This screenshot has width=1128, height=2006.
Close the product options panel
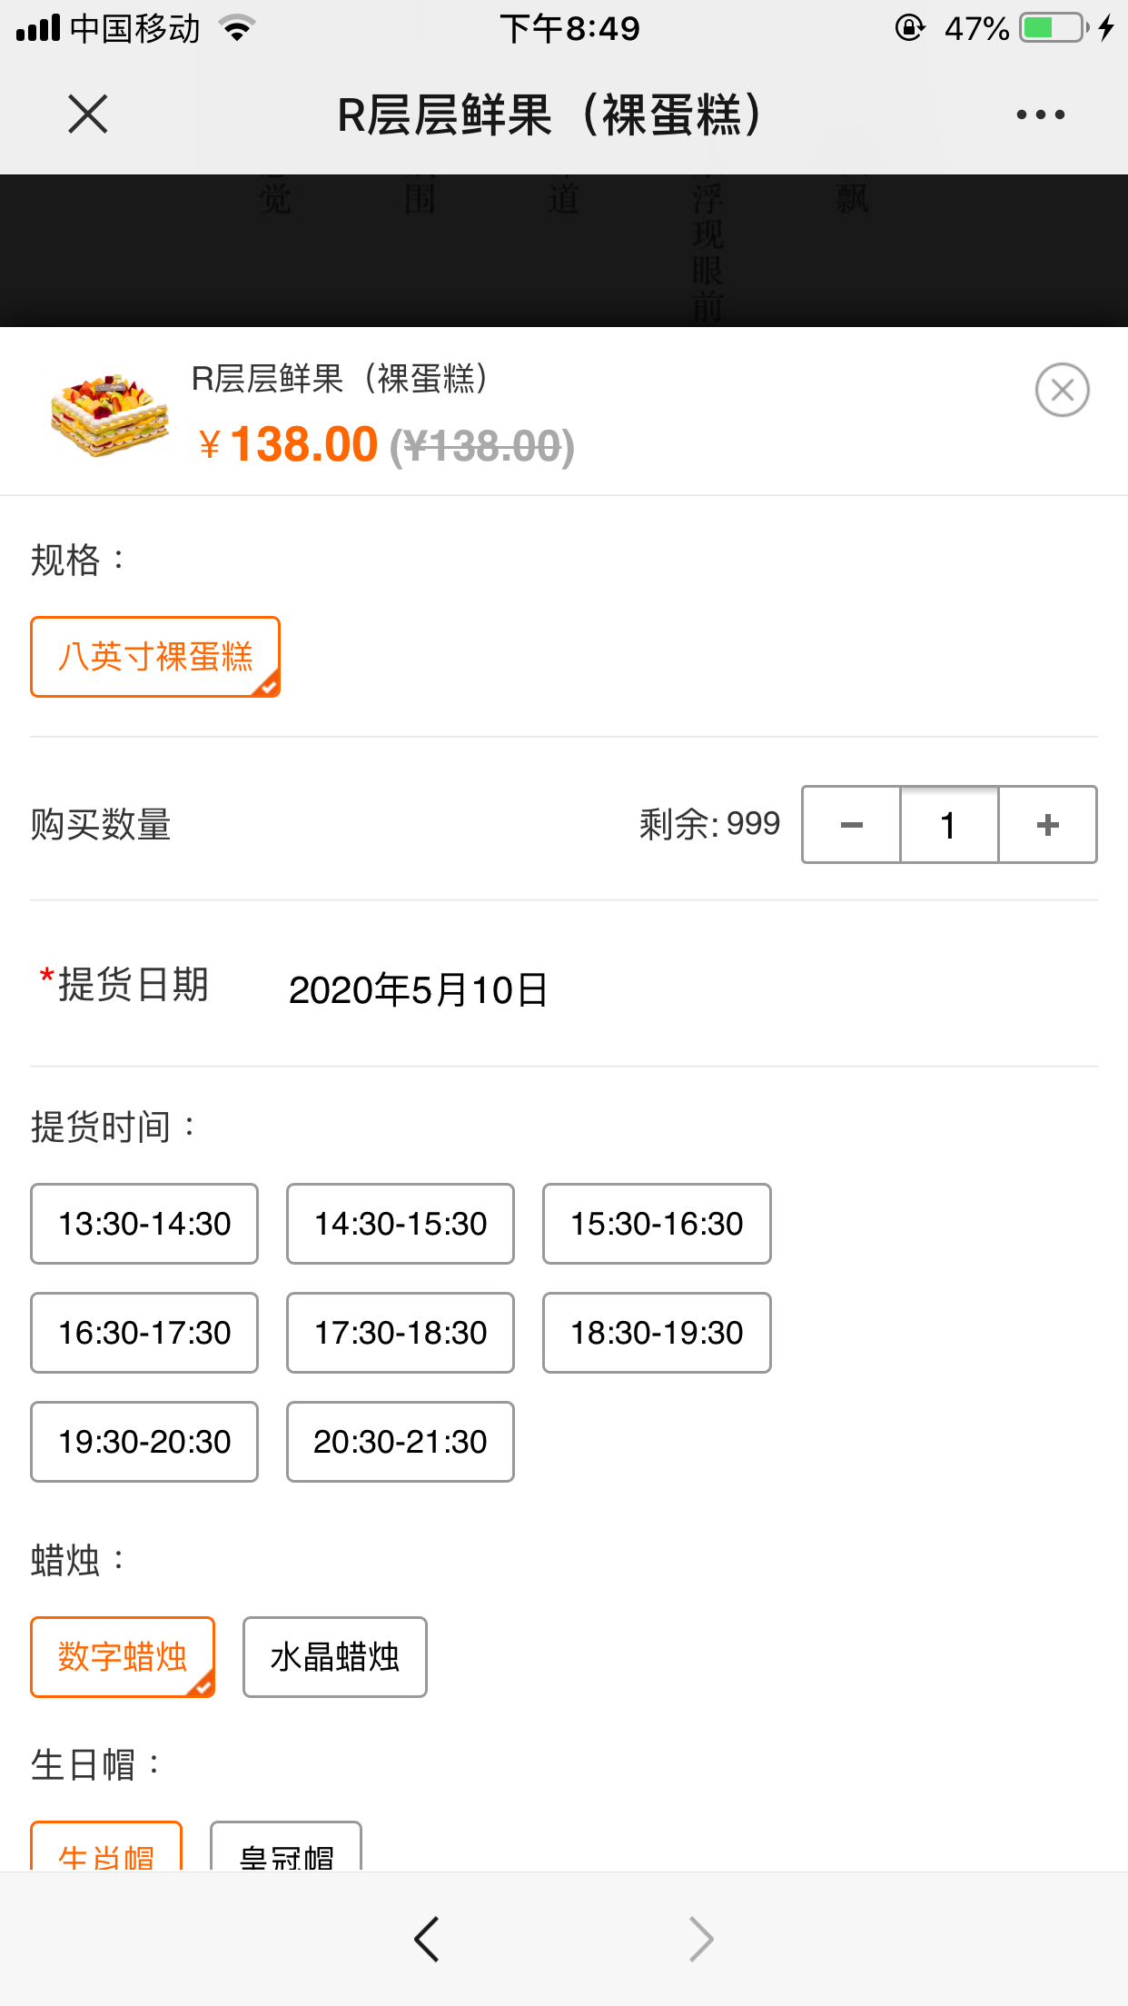point(1062,390)
